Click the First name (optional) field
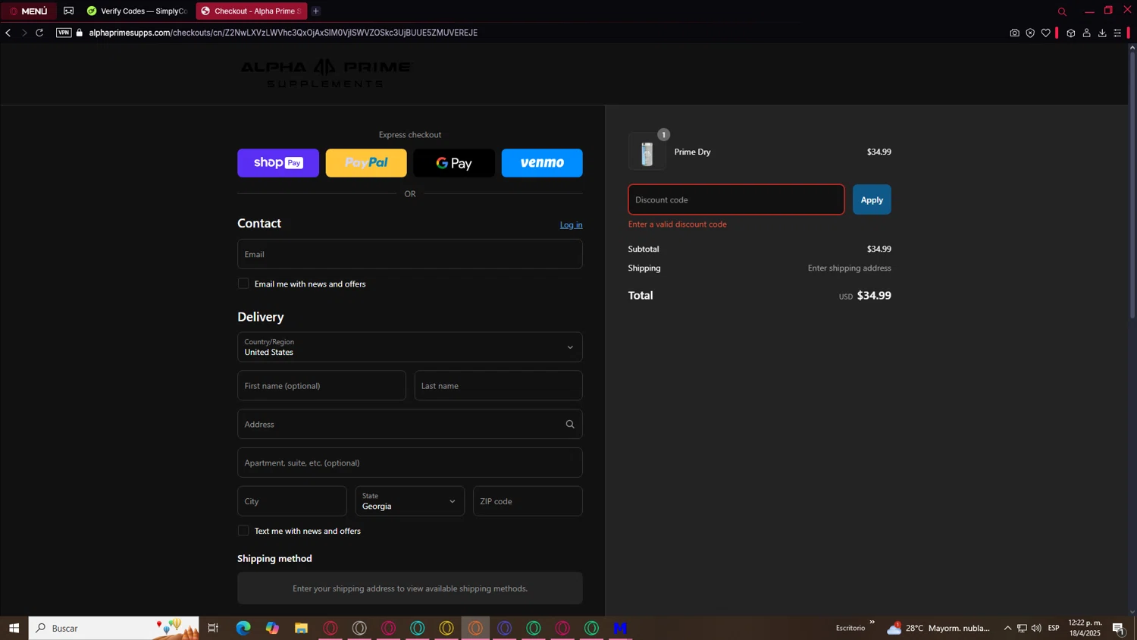The height and width of the screenshot is (640, 1137). point(321,386)
